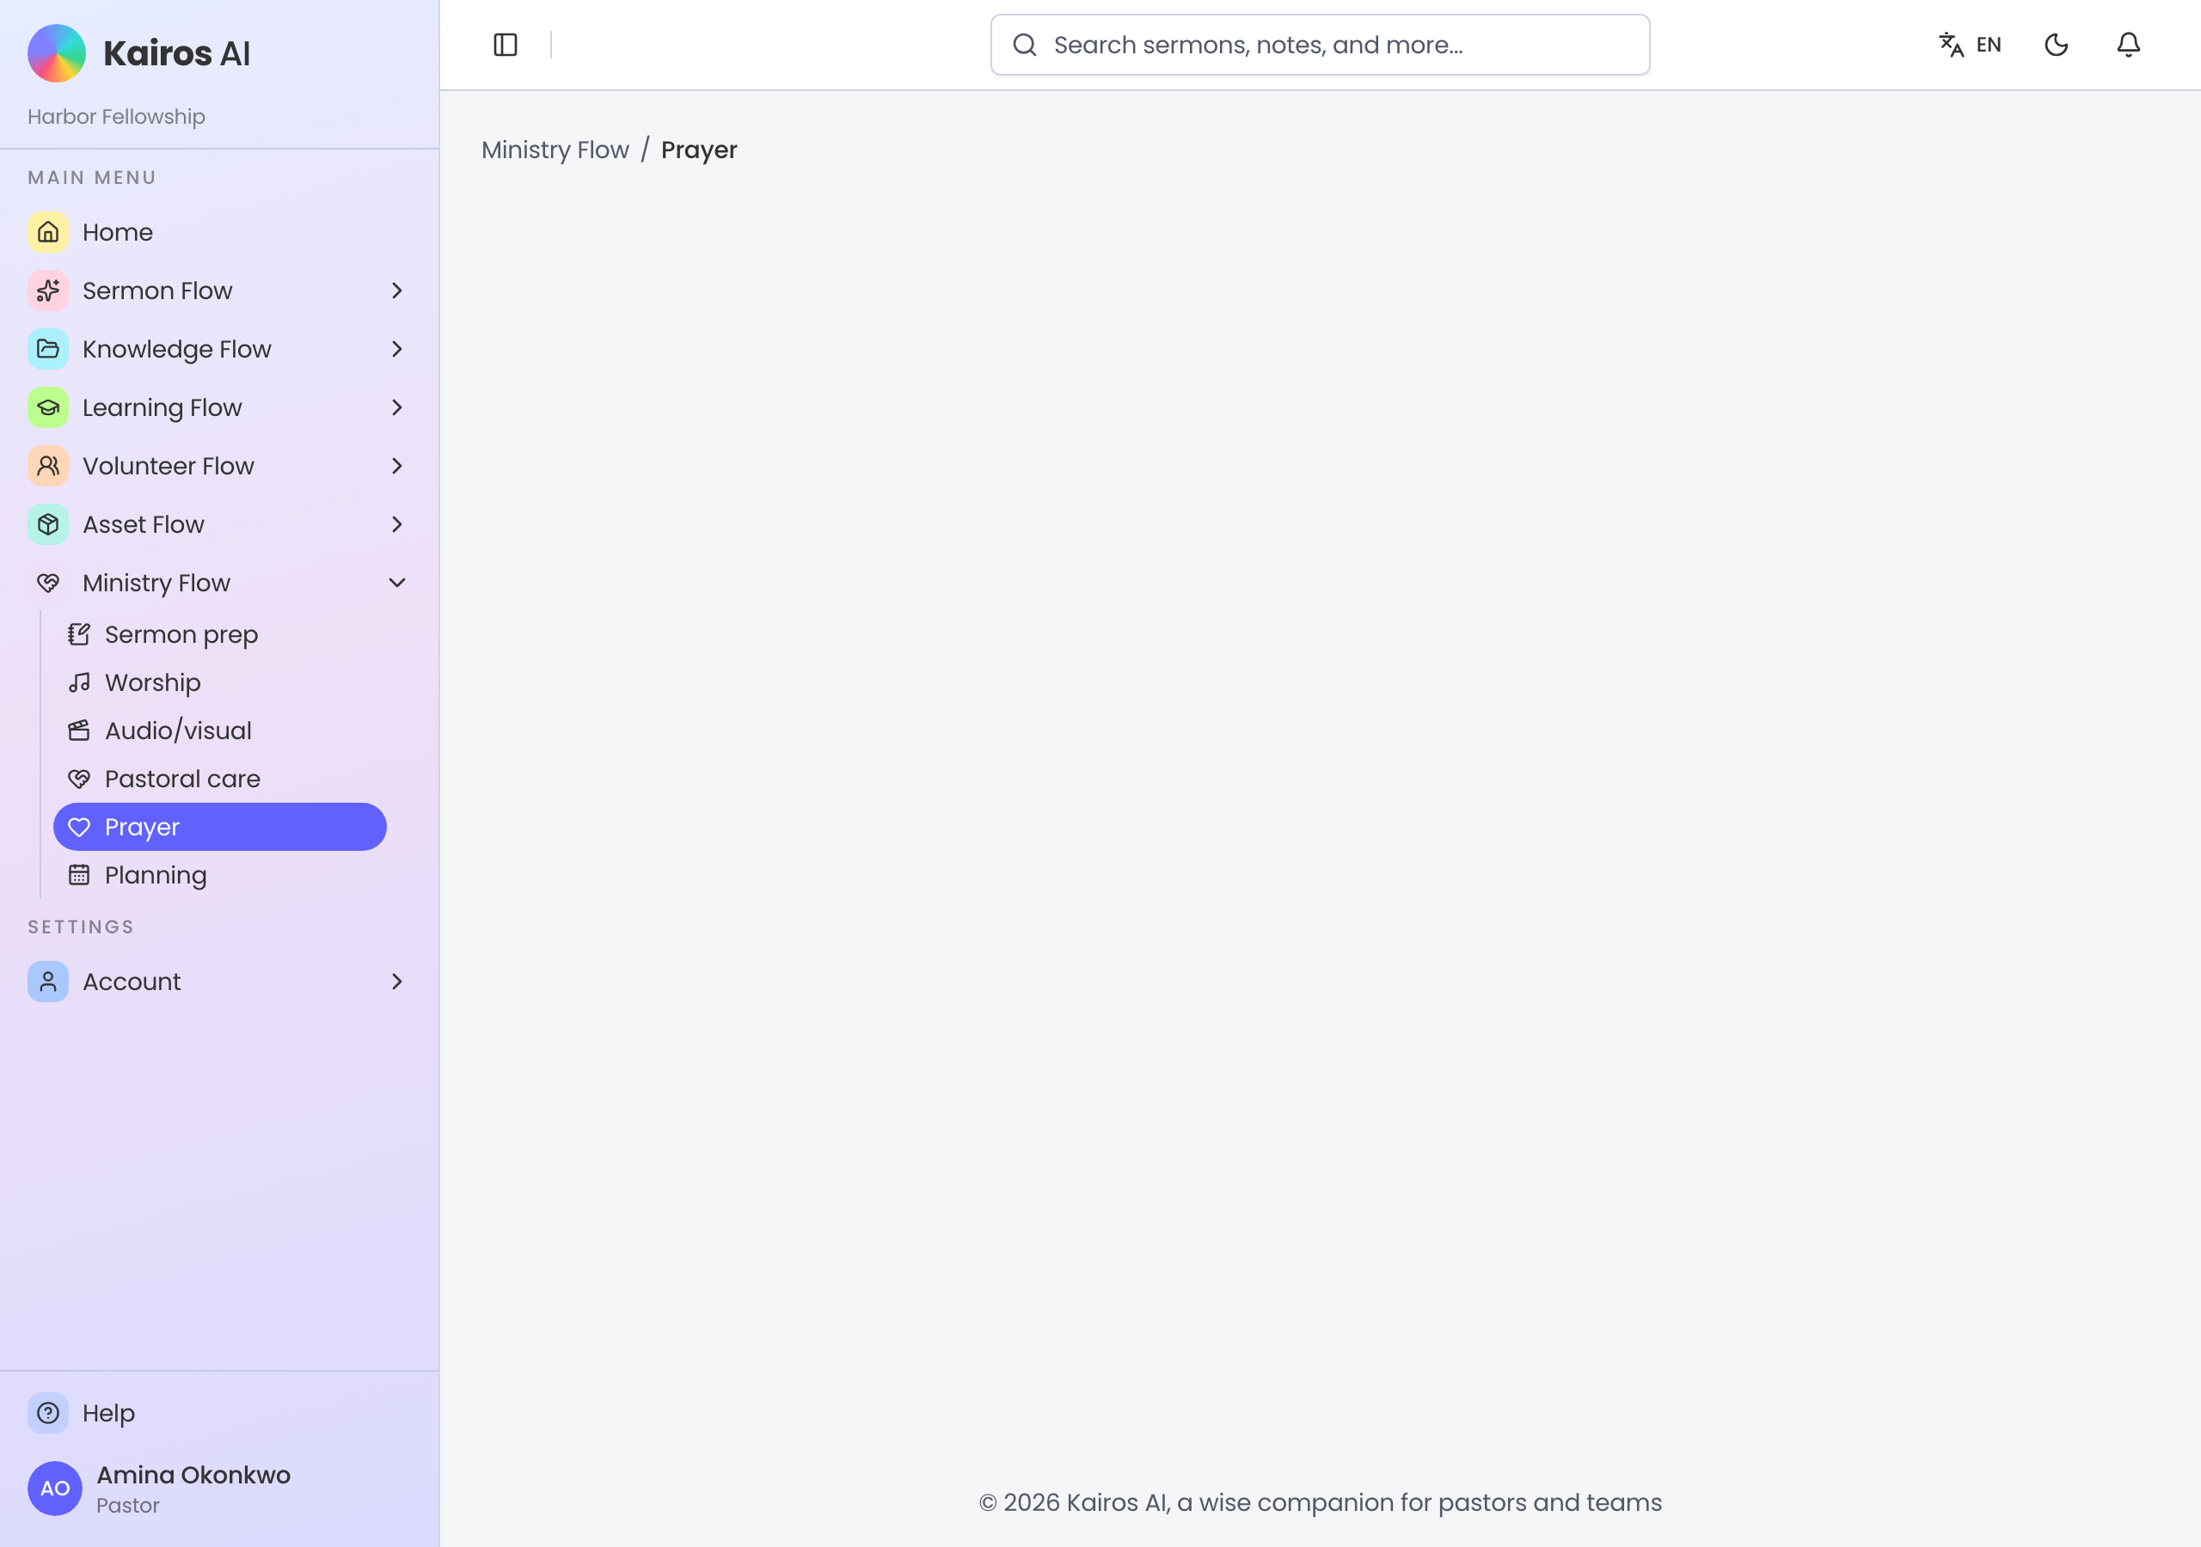Image resolution: width=2201 pixels, height=1547 pixels.
Task: Open the language translate icon
Action: 1951,45
